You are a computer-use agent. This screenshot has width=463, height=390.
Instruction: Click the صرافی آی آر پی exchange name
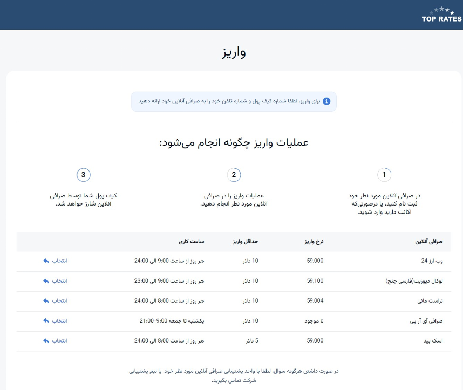point(426,321)
